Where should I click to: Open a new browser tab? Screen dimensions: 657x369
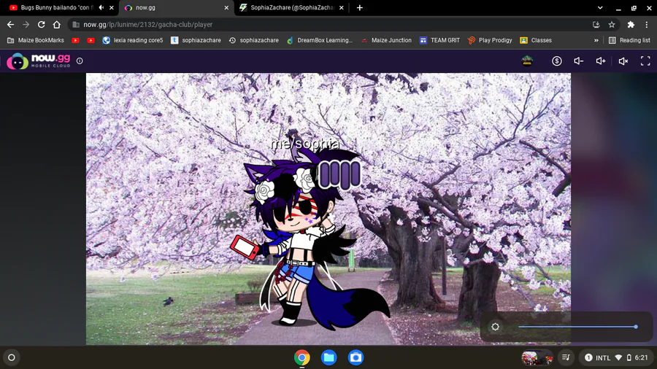[x=359, y=7]
